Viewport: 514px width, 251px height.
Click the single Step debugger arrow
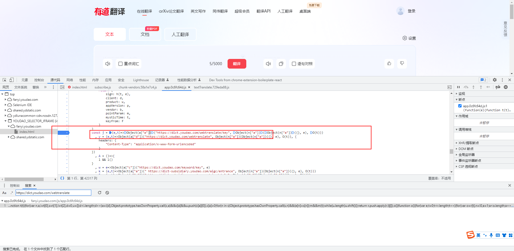coord(488,87)
